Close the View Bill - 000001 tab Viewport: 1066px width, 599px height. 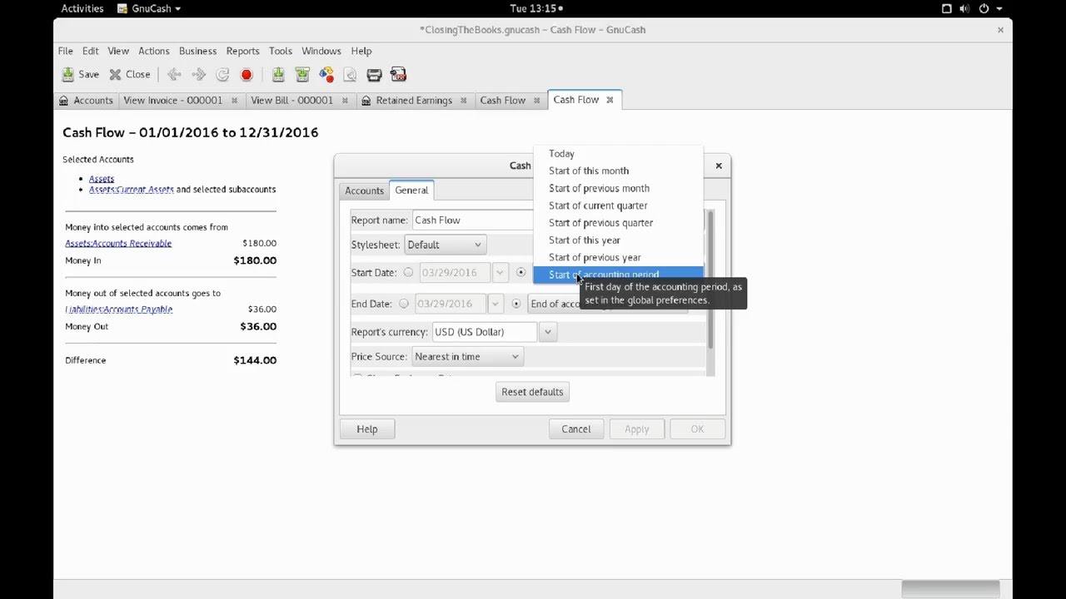[x=345, y=101]
